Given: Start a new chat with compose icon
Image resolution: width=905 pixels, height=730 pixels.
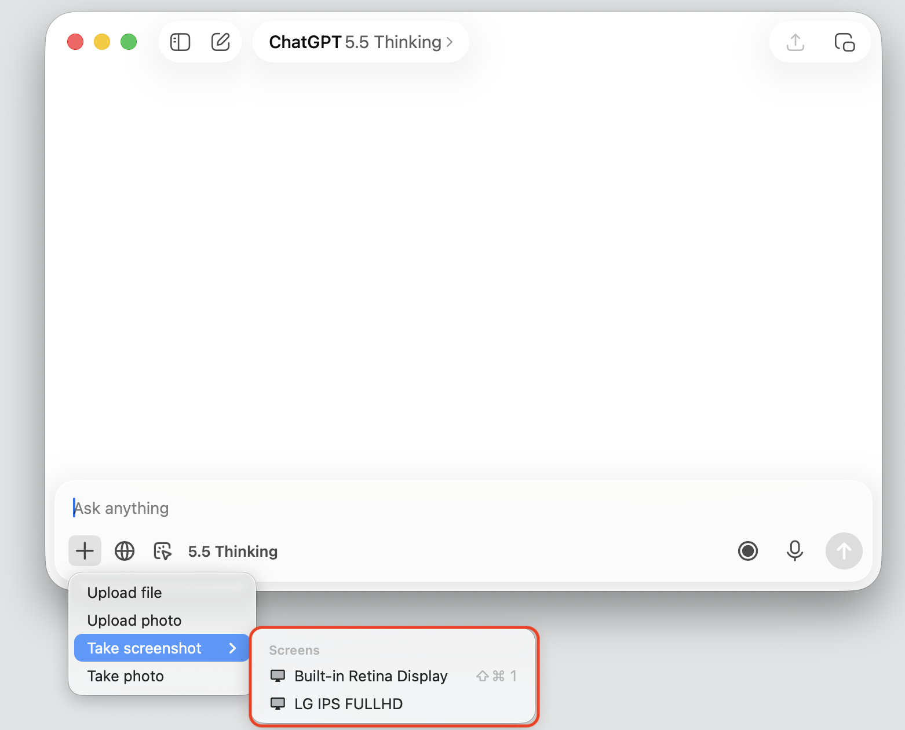Looking at the screenshot, I should coord(220,42).
